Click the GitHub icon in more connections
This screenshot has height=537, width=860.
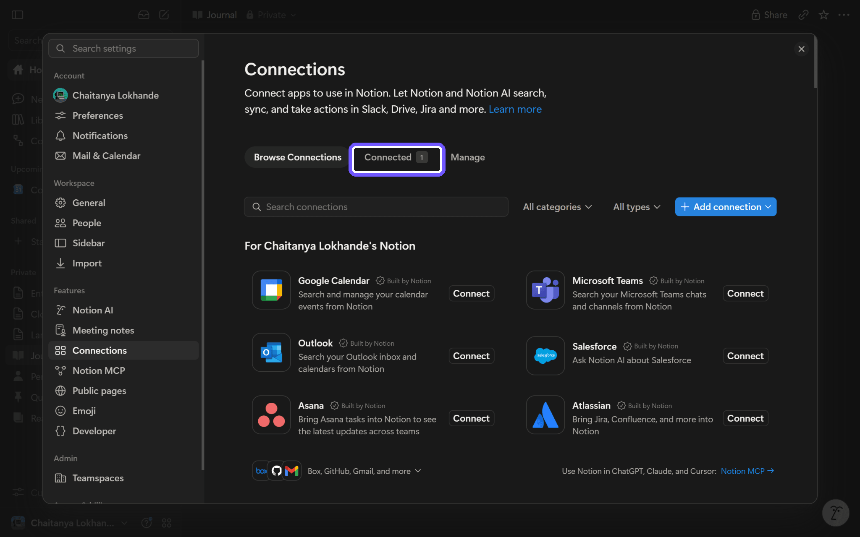pos(276,471)
